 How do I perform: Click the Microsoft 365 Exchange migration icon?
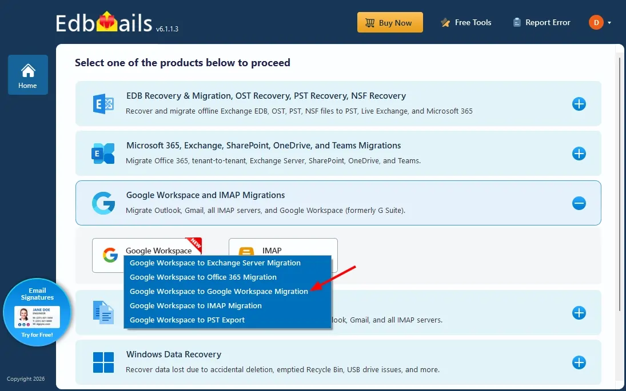(x=103, y=154)
